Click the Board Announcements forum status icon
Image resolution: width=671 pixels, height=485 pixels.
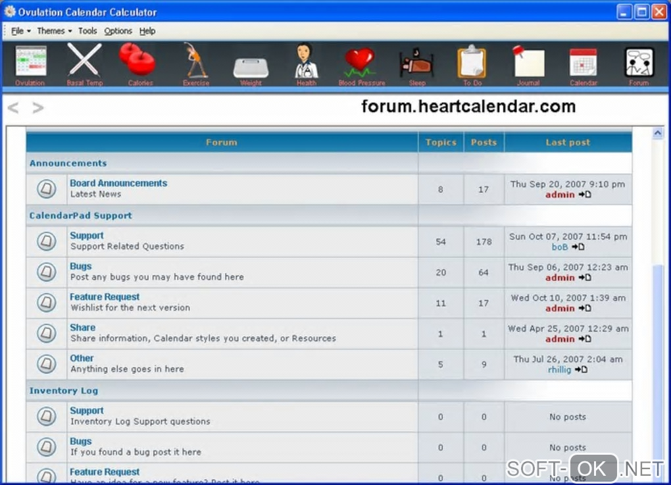tap(46, 189)
